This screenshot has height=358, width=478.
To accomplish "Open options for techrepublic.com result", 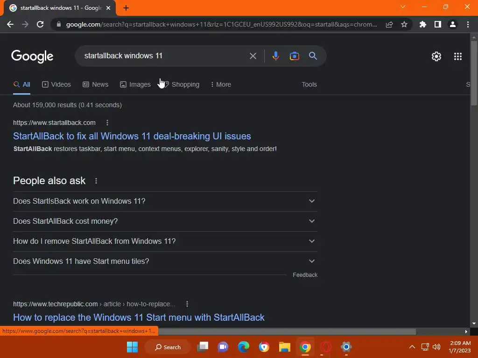I will (187, 304).
